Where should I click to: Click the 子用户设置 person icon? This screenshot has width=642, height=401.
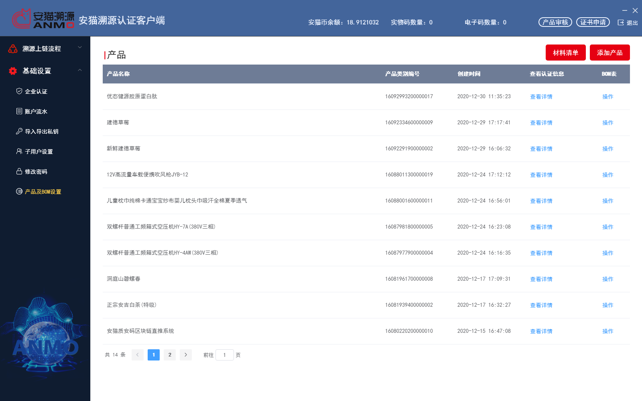tap(19, 151)
